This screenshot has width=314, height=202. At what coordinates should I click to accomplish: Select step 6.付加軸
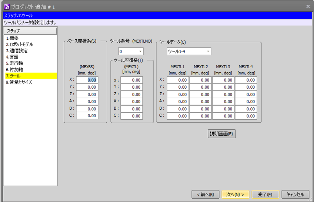(14, 69)
